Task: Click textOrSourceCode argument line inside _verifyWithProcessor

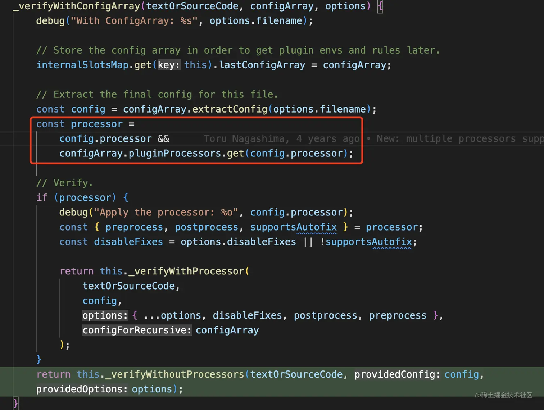Action: 131,286
